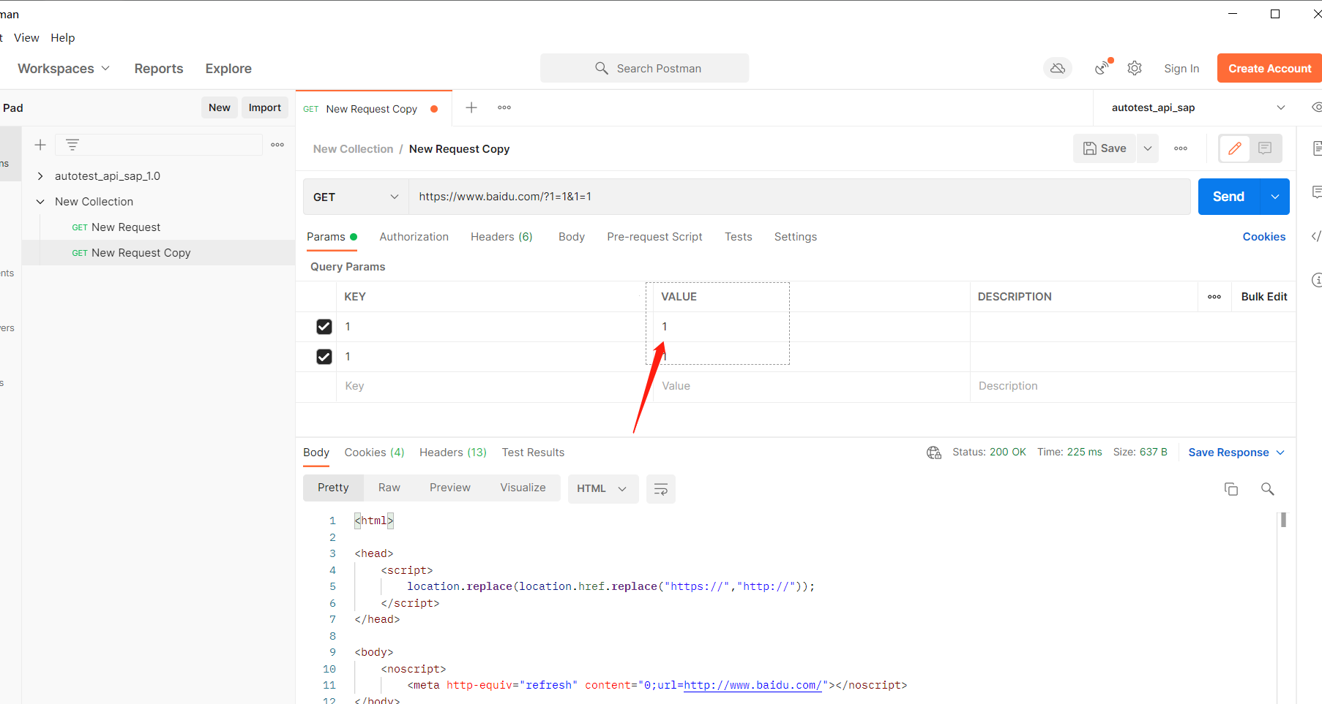This screenshot has height=704, width=1322.
Task: Open the Help menu
Action: pos(63,38)
